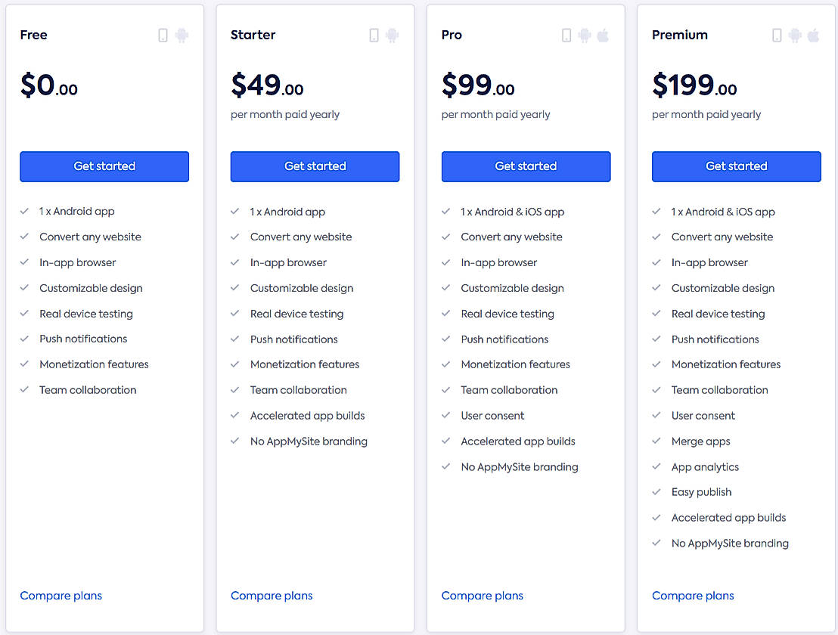
Task: Click the Apple icon in Premium plan
Action: coord(813,35)
